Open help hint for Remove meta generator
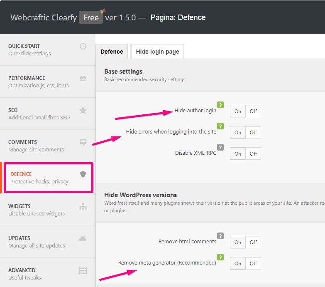The width and height of the screenshot is (325, 287). coord(220,257)
